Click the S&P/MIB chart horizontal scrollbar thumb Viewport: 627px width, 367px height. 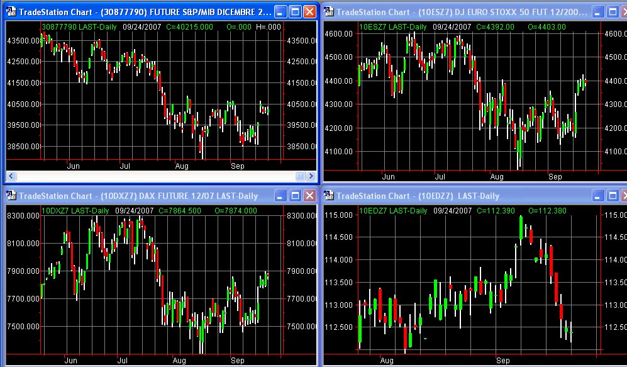click(x=300, y=176)
